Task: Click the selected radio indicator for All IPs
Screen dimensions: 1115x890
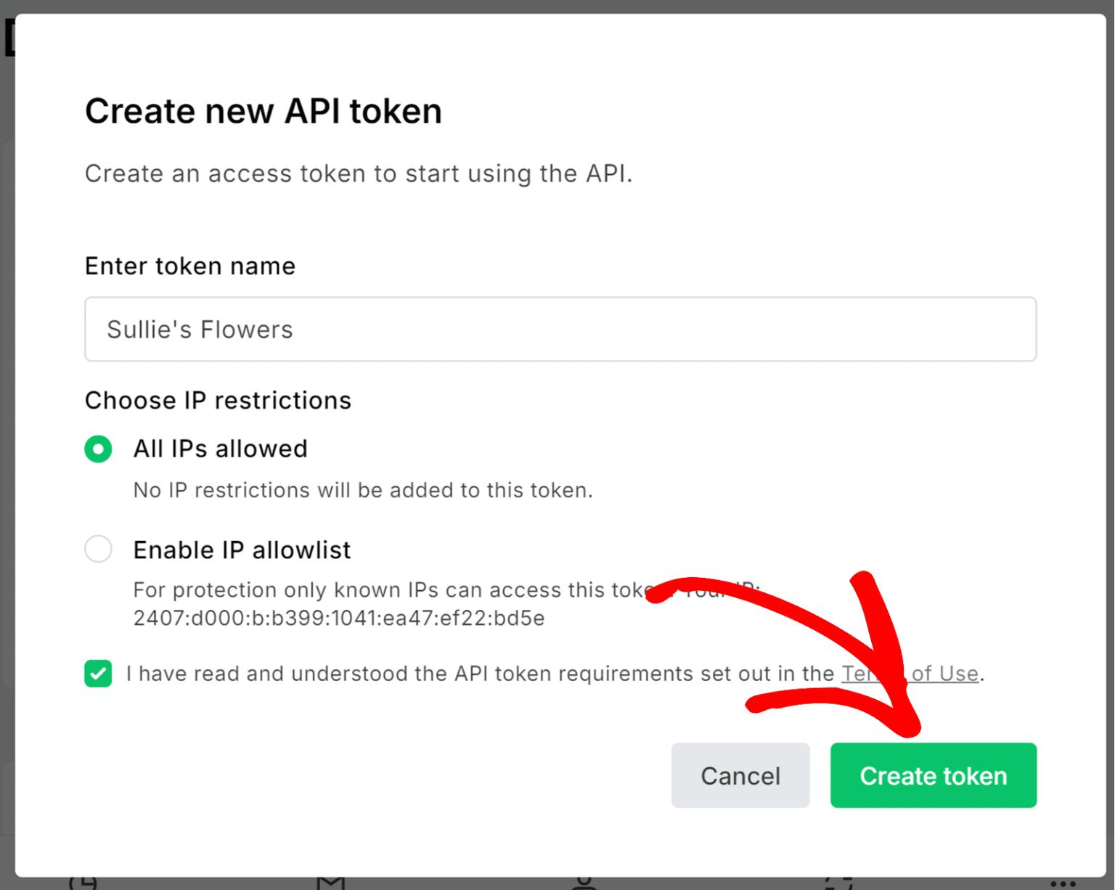Action: tap(98, 449)
